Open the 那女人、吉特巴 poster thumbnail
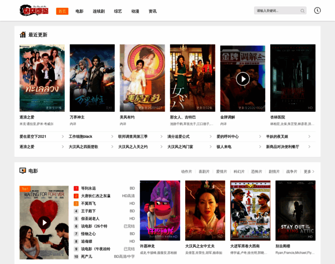 click(x=193, y=78)
